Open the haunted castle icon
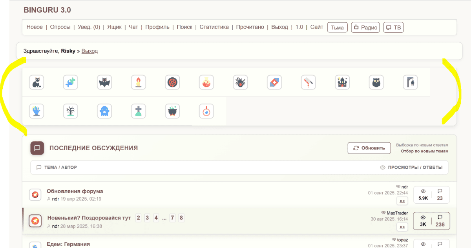This screenshot has height=248, width=471. pyautogui.click(x=342, y=82)
